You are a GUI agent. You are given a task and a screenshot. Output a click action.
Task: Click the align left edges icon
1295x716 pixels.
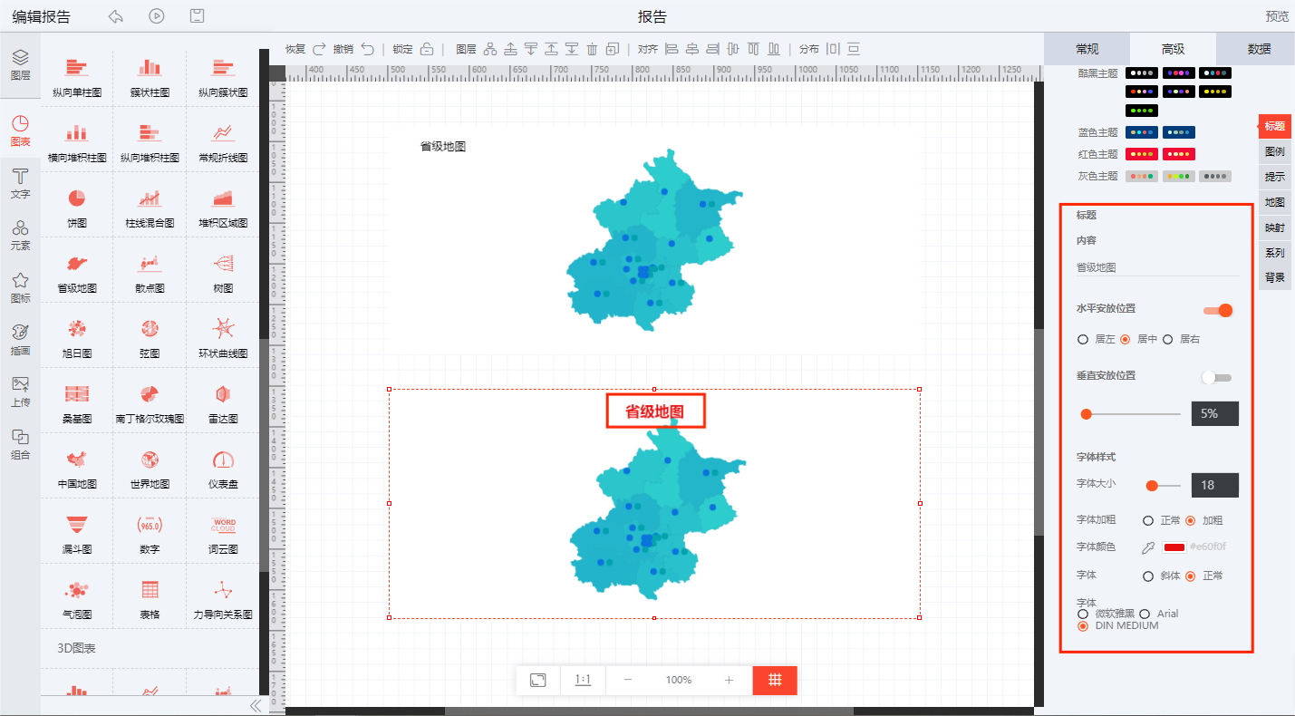[x=672, y=49]
